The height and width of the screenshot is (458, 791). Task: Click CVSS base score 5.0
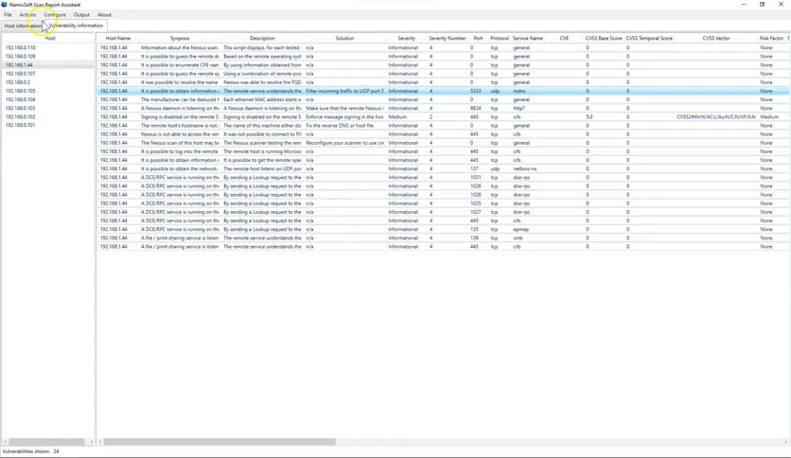(589, 116)
